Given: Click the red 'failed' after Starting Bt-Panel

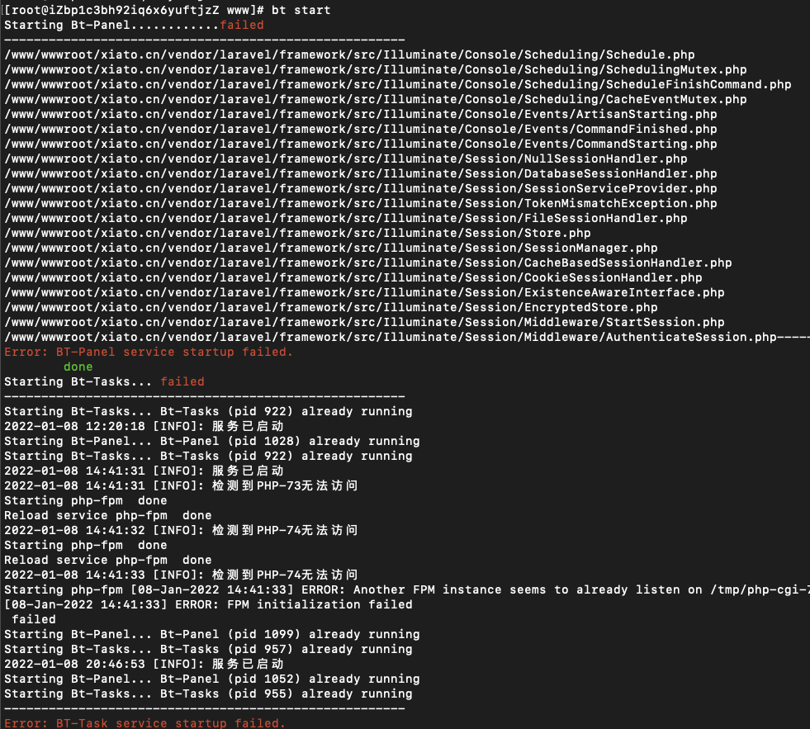Looking at the screenshot, I should click(x=242, y=26).
